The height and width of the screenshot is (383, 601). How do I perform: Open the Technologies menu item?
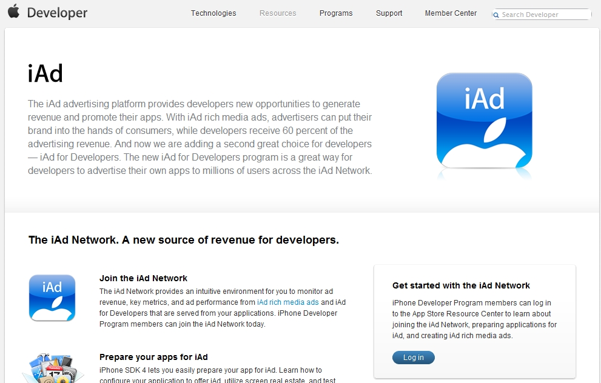[x=213, y=13]
